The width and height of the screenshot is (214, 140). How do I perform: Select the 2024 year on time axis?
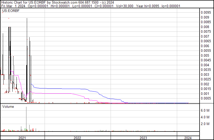tap(188, 138)
